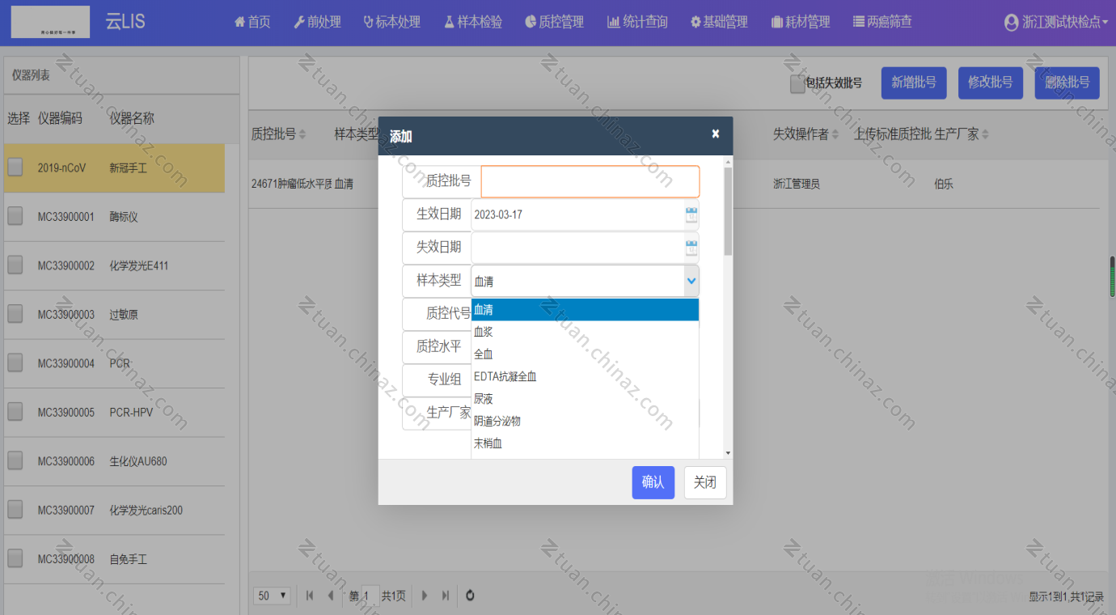The width and height of the screenshot is (1116, 615).
Task: Select 全血 from the sample type list
Action: (585, 354)
